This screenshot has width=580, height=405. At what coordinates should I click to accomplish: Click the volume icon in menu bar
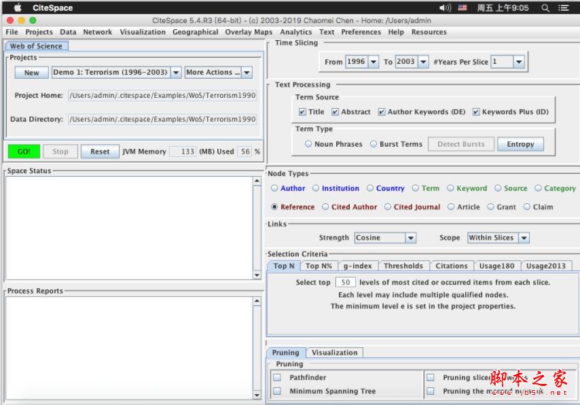(x=445, y=7)
